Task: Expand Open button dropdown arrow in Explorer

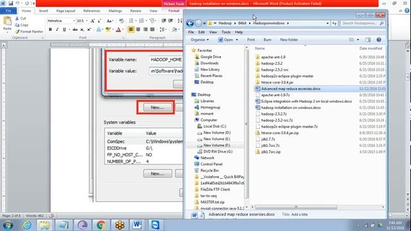Action: click(237, 40)
